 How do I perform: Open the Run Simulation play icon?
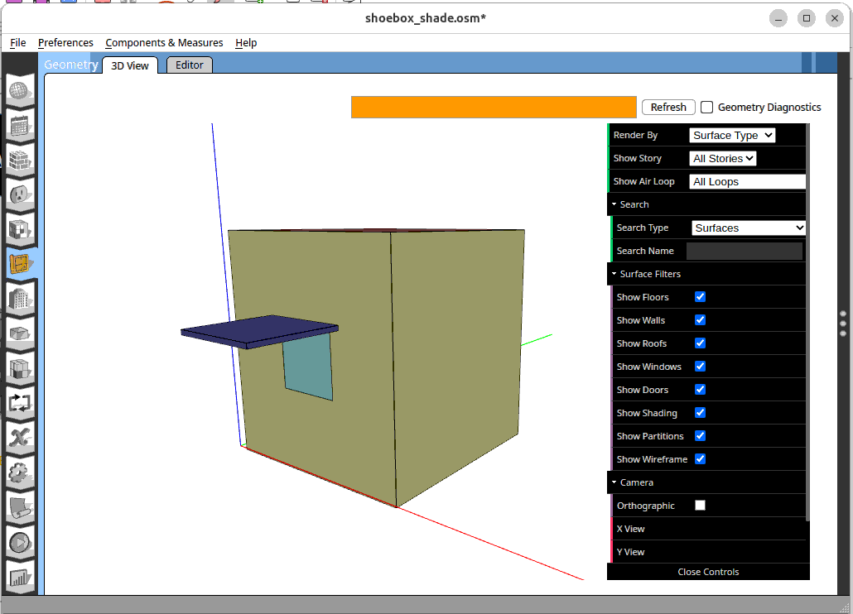[20, 542]
